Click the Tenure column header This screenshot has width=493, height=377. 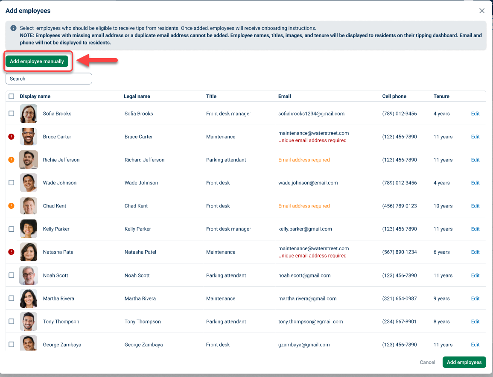tap(441, 96)
